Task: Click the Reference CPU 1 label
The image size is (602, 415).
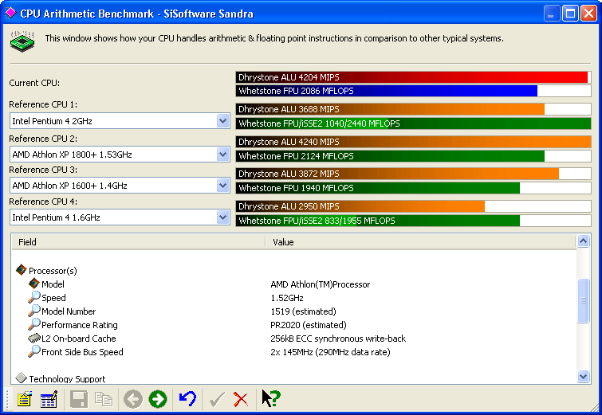Action: pyautogui.click(x=43, y=104)
